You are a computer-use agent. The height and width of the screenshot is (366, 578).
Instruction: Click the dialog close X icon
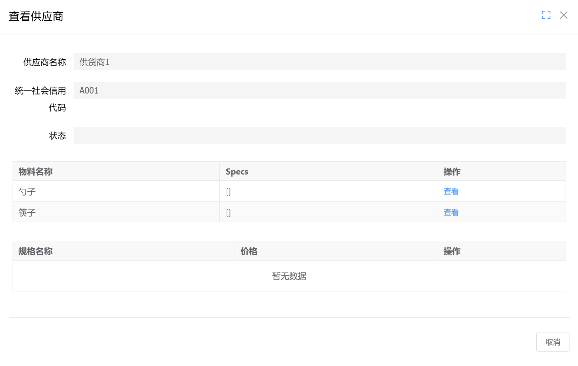(563, 15)
